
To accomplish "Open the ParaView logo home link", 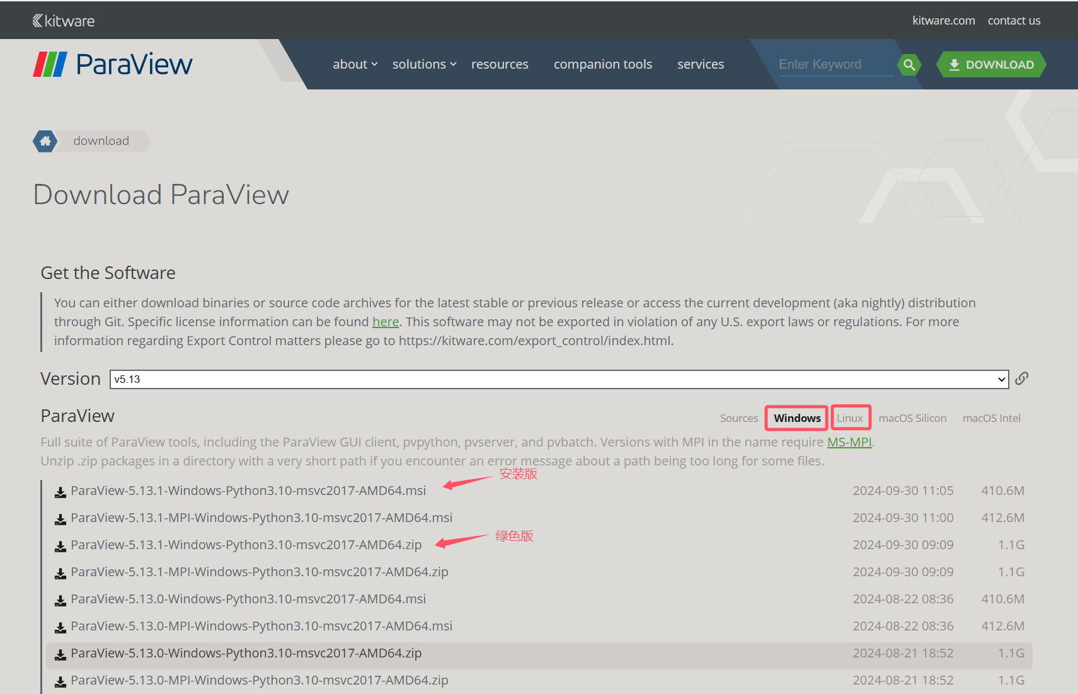I will [x=113, y=64].
